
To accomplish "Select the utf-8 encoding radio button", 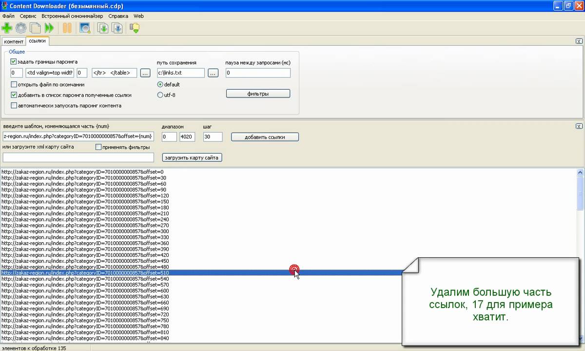I will 160,95.
